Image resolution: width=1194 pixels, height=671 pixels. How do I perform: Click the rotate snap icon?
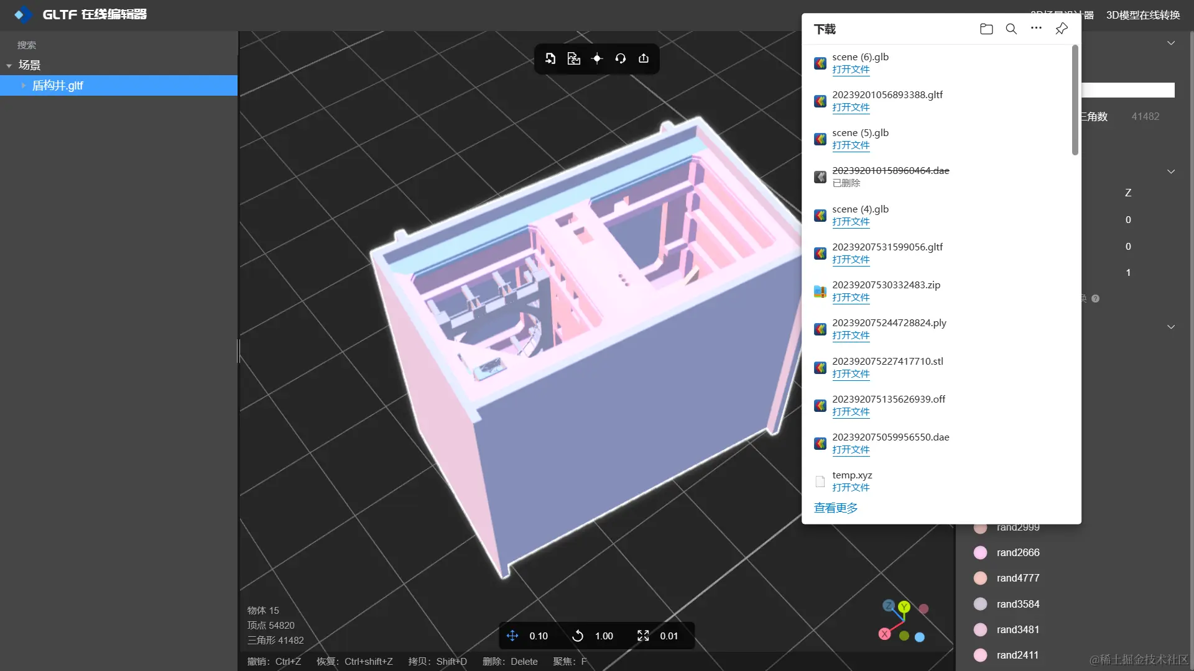point(578,636)
